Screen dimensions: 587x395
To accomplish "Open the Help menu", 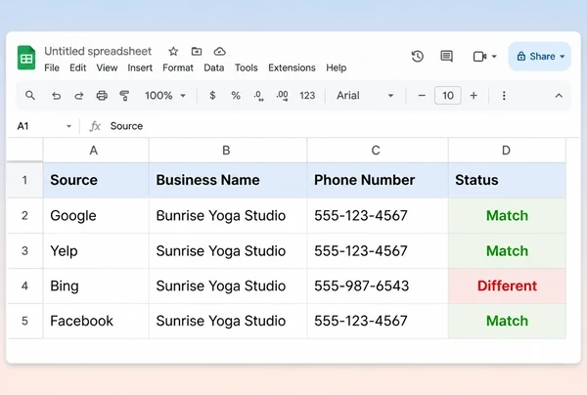I will coord(337,67).
